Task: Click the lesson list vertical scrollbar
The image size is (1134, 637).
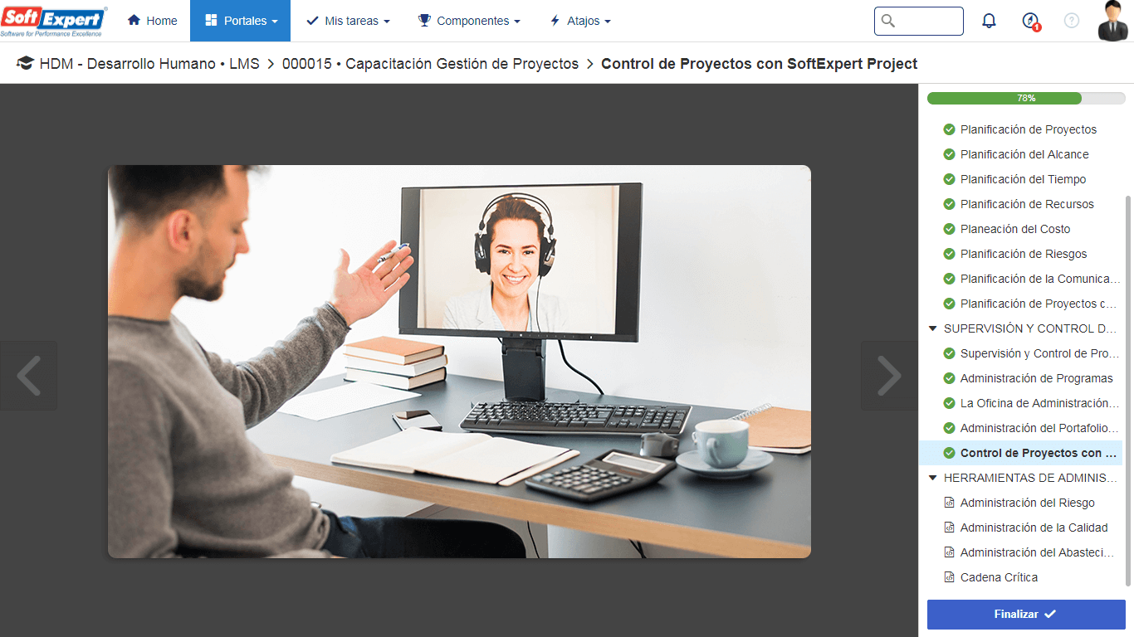Action: tap(1127, 390)
